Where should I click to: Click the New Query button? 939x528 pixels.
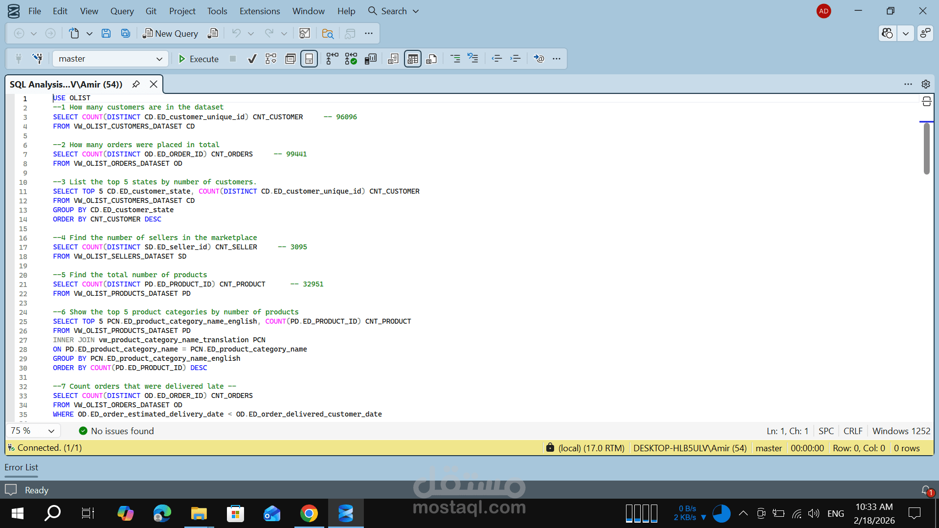[x=170, y=33]
